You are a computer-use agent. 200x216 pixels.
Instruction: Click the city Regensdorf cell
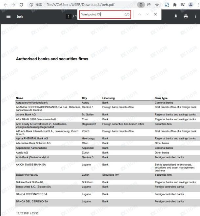pos(89,124)
